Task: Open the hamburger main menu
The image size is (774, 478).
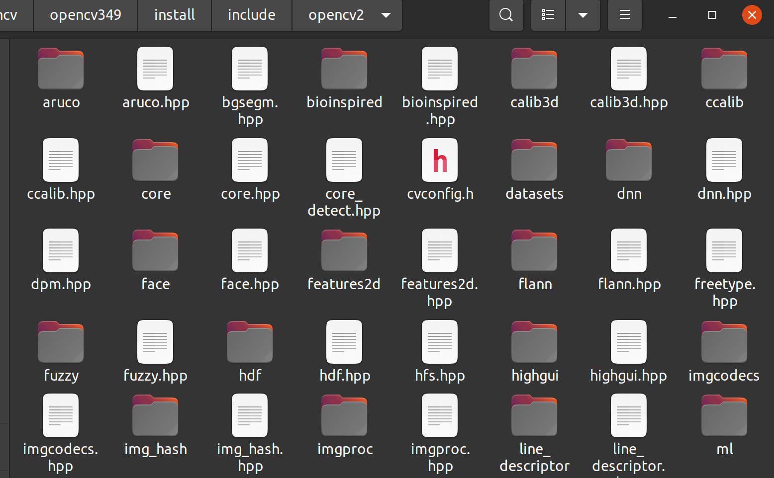Action: pyautogui.click(x=625, y=15)
